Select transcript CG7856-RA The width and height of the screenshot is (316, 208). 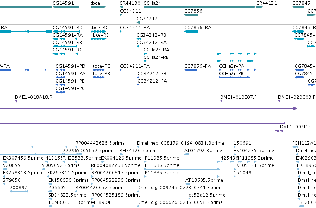[198, 28]
